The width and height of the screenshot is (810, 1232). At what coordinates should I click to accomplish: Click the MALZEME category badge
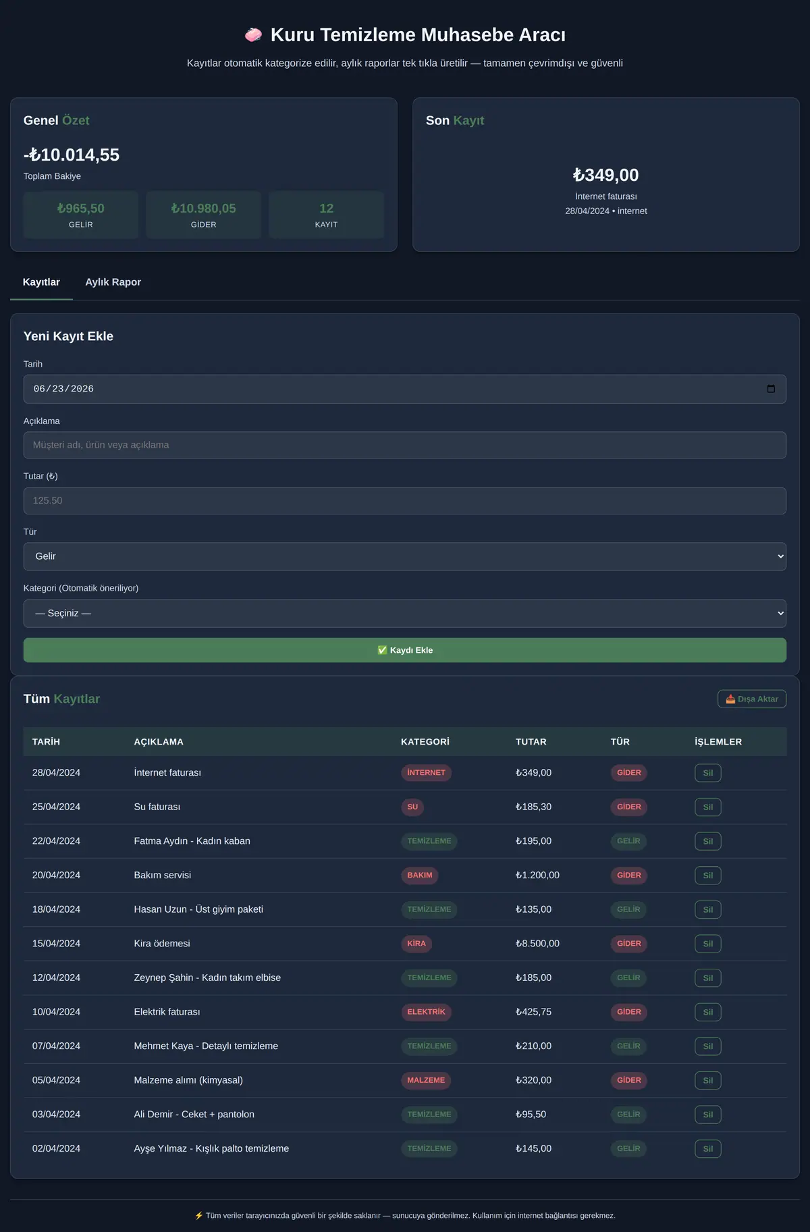426,1080
